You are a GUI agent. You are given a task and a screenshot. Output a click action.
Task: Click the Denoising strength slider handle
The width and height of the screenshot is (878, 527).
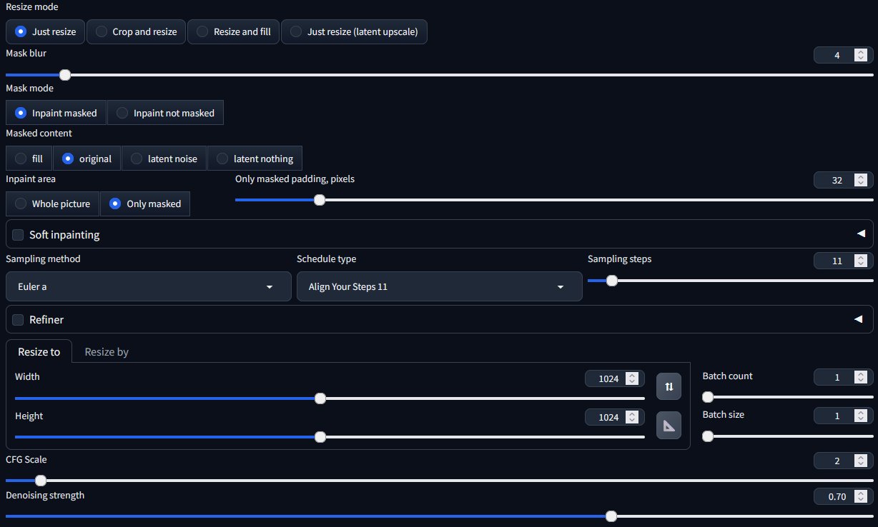[611, 516]
